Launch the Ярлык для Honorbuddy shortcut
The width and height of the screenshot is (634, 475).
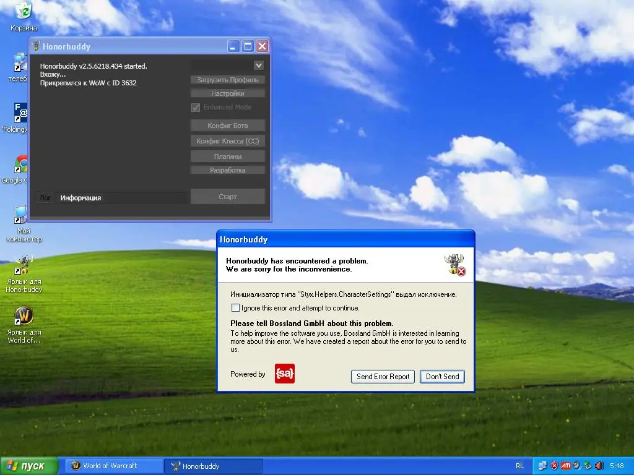(24, 264)
